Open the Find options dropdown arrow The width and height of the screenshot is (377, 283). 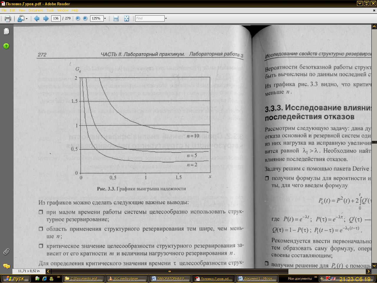[166, 18]
